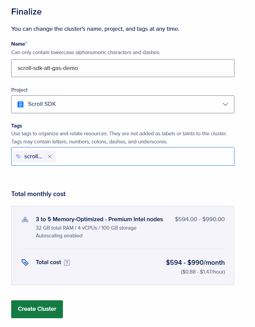Click the tag icon in the tag chip
Image resolution: width=255 pixels, height=327 pixels.
(x=19, y=157)
